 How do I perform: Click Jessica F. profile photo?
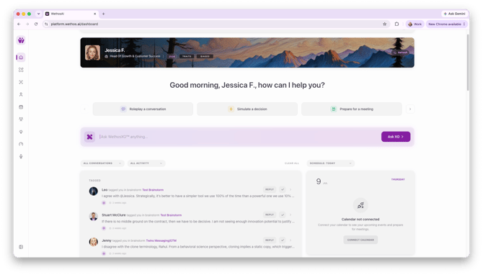pyautogui.click(x=92, y=53)
